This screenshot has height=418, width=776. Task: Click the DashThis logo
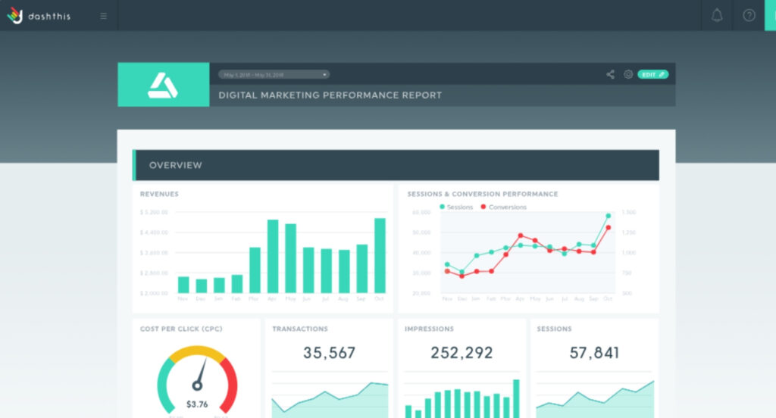pos(39,15)
